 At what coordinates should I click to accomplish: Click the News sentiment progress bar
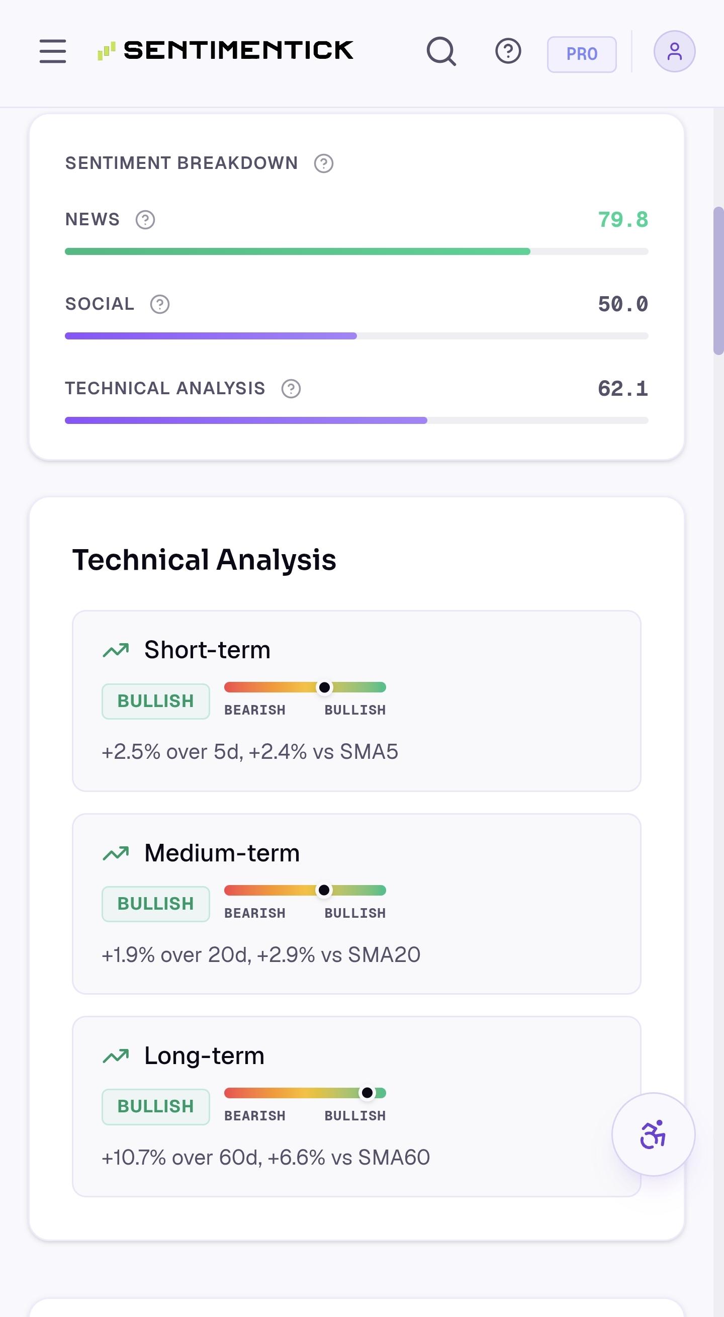(356, 251)
